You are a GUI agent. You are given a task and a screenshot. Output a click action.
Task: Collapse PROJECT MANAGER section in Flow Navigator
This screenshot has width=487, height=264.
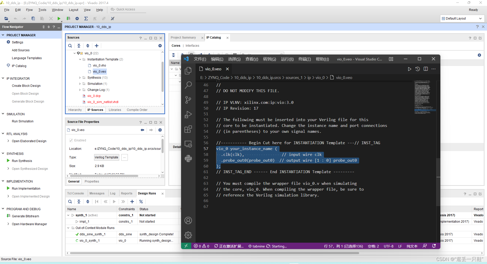click(3, 35)
